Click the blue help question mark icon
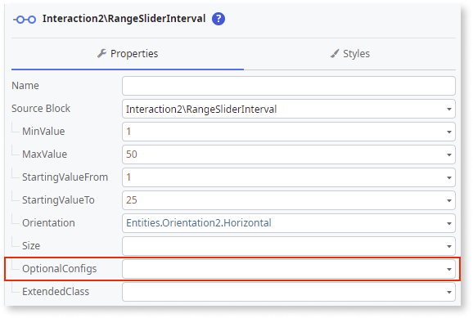This screenshot has height=318, width=473. click(218, 19)
